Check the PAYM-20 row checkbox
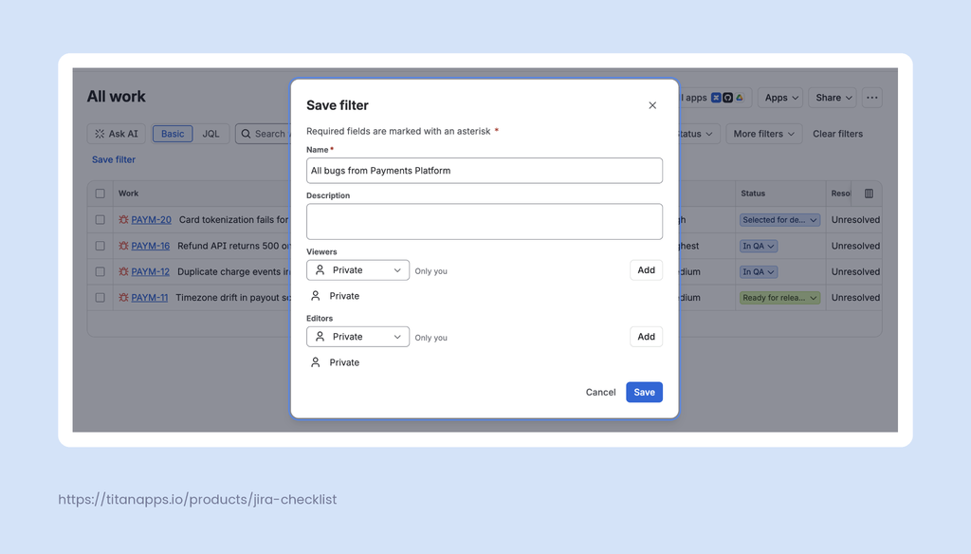 click(x=101, y=219)
